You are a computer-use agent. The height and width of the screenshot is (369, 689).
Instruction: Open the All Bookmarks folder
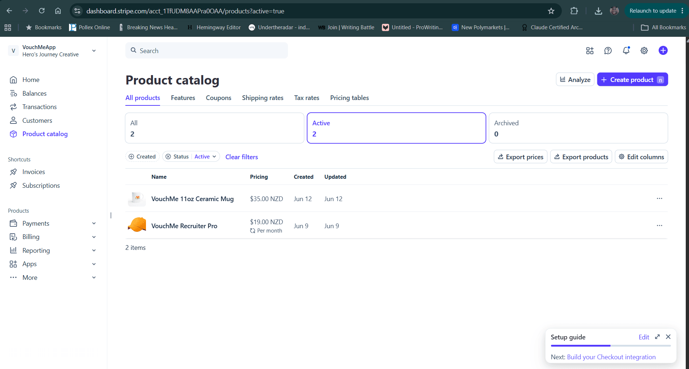(663, 27)
